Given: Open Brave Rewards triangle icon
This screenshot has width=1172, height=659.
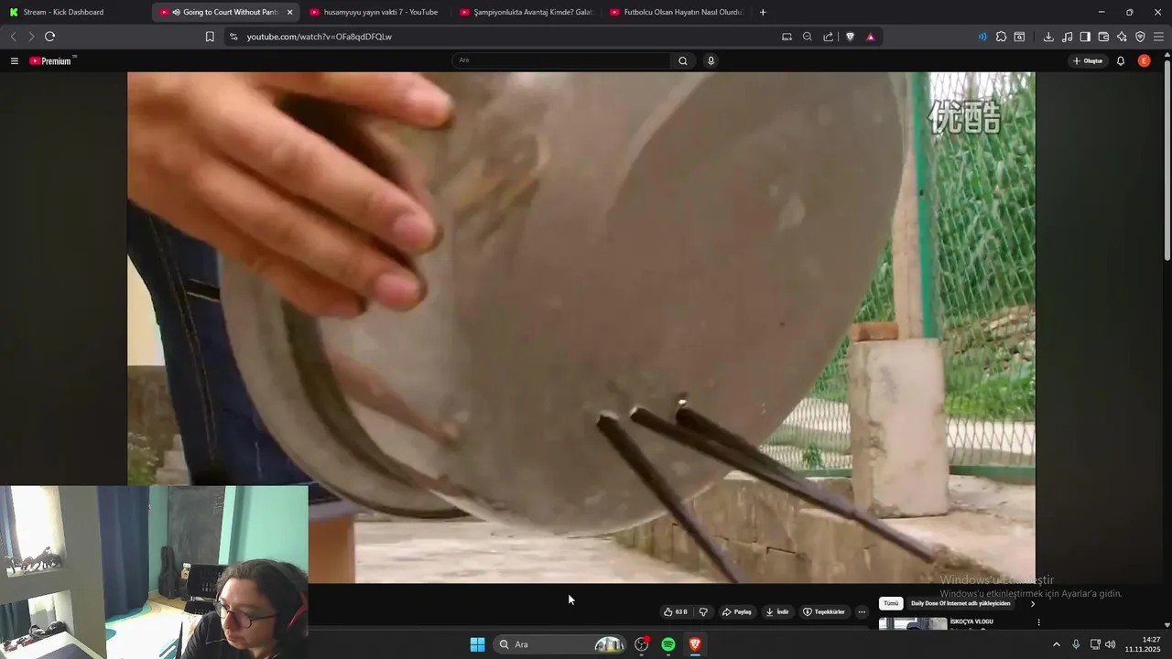Looking at the screenshot, I should coord(871,37).
